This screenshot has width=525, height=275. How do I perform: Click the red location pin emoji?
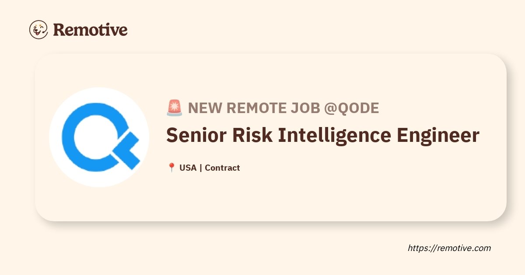click(171, 168)
